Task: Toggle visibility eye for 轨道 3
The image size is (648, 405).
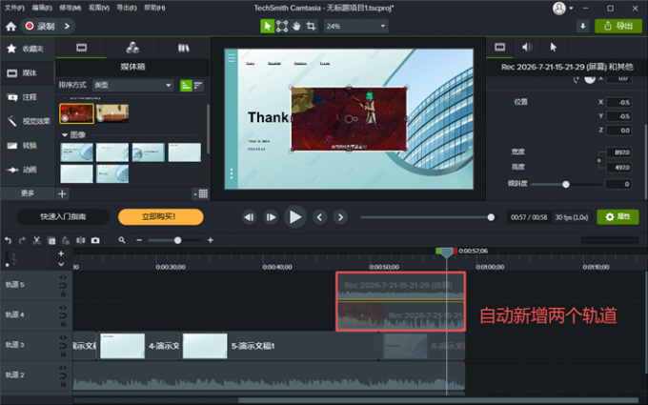Action: (x=63, y=337)
